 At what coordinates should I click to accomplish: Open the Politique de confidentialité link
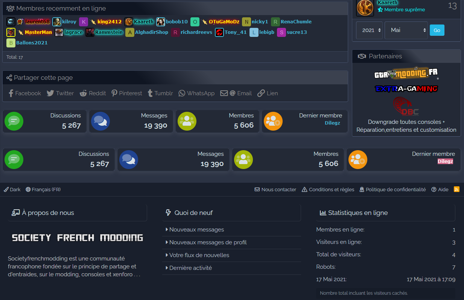tap(392, 189)
